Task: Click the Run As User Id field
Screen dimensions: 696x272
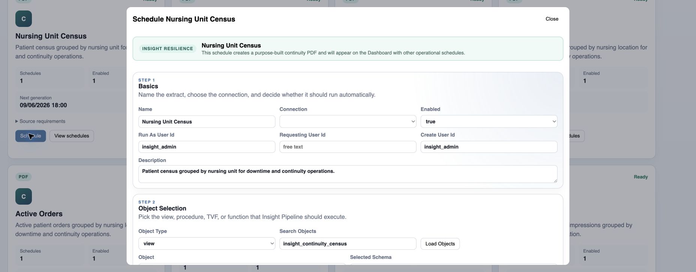Action: point(207,147)
